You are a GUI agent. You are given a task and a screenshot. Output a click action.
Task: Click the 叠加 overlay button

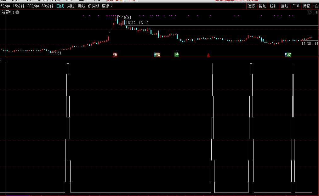(262, 6)
